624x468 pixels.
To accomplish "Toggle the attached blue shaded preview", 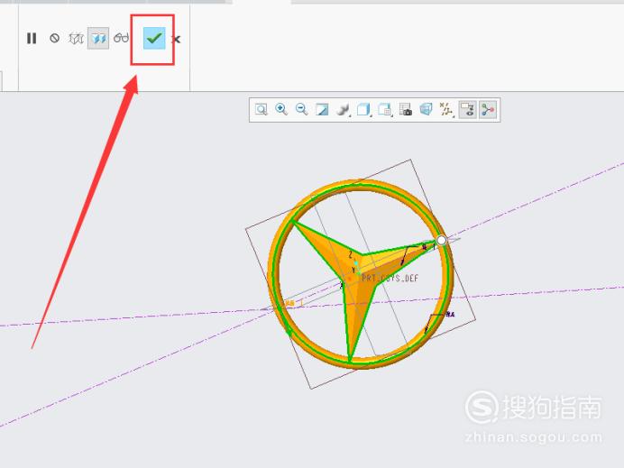I will [x=98, y=38].
